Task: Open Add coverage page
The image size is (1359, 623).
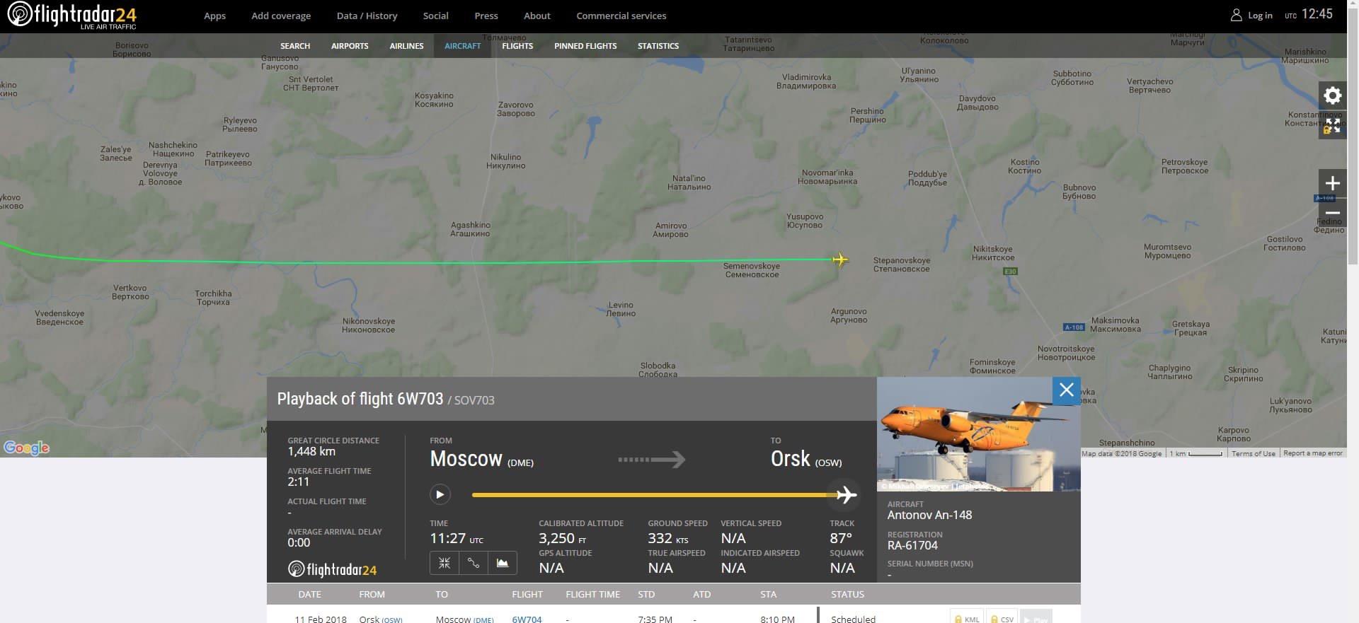Action: (x=281, y=16)
